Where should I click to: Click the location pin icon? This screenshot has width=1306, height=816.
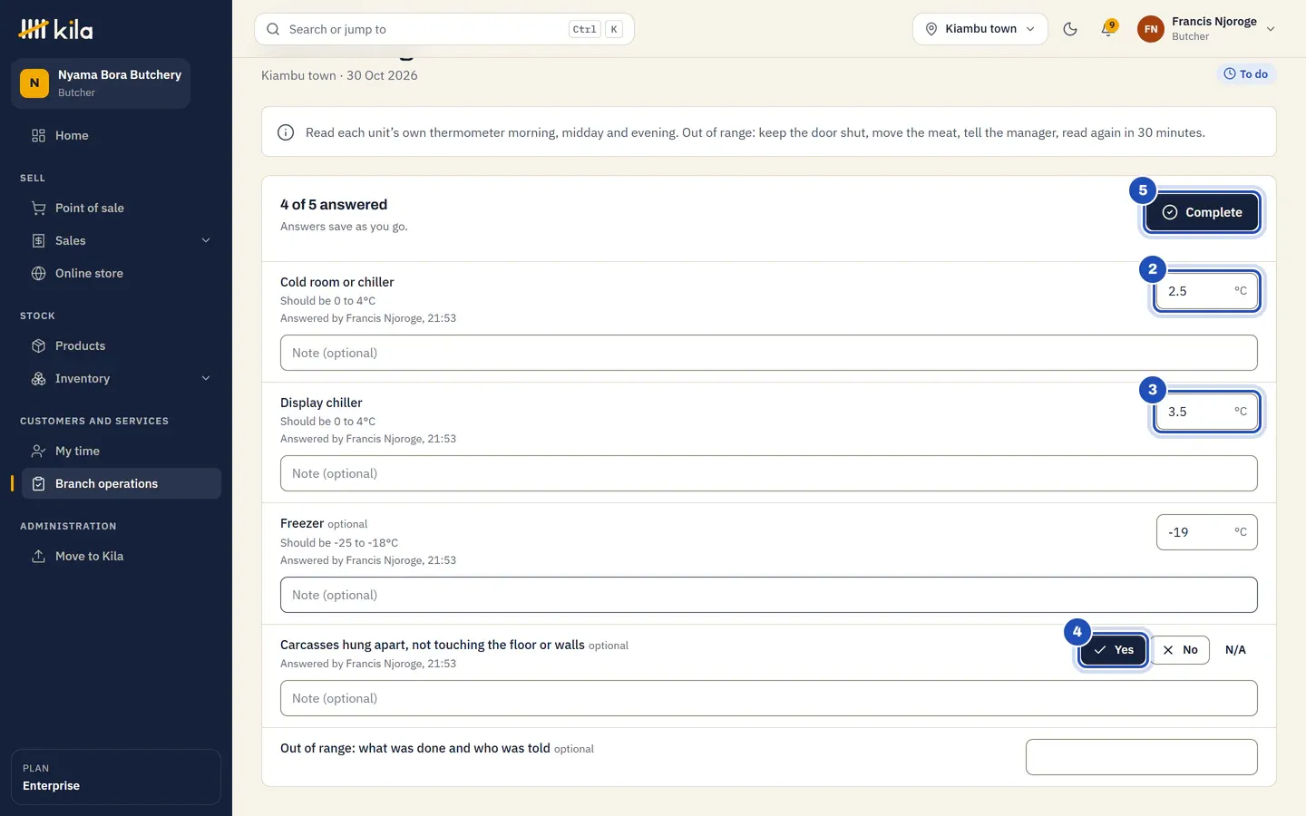pyautogui.click(x=931, y=29)
